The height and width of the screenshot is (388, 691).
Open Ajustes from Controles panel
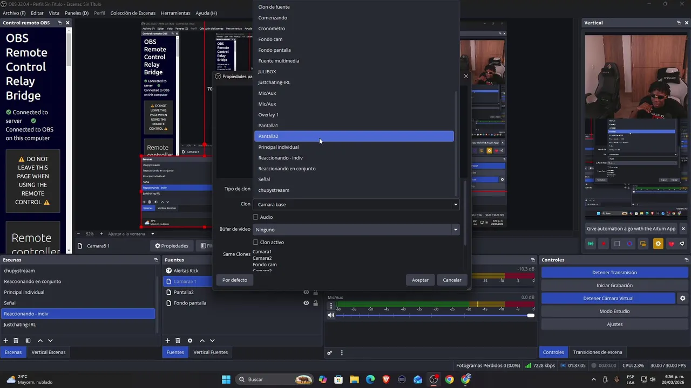614,324
